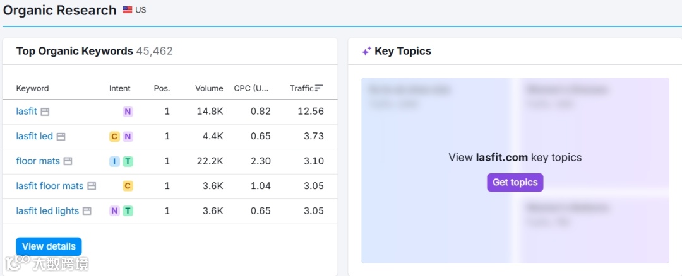Click the blurred key topics preview
This screenshot has height=276, width=682.
(515, 171)
